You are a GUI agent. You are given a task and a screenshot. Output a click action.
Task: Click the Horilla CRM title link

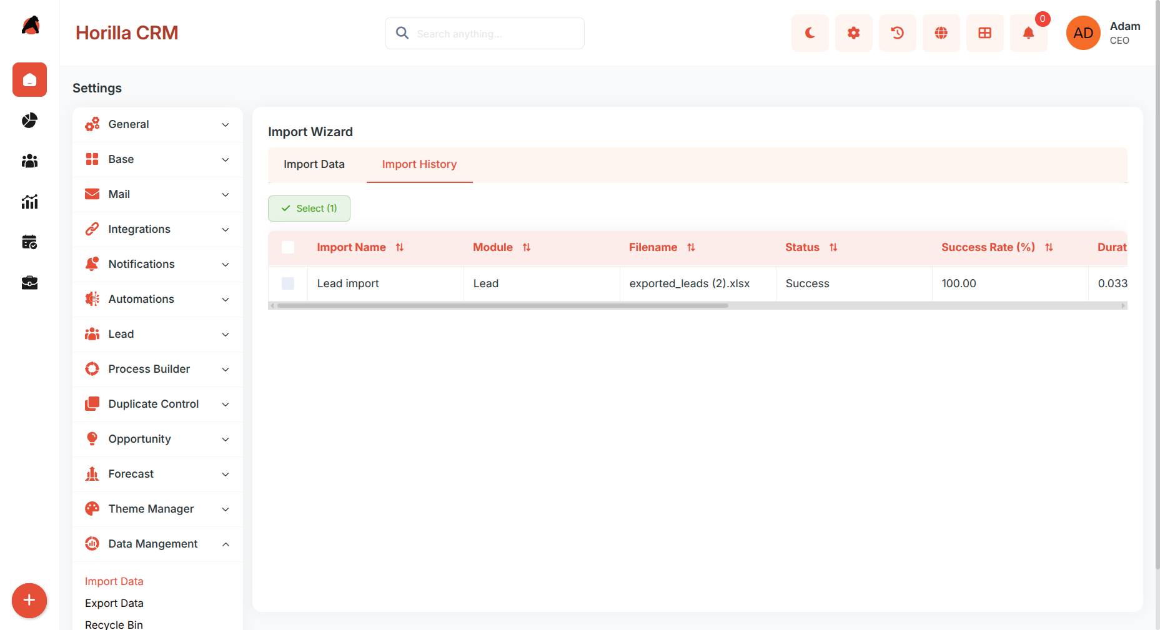click(x=127, y=32)
